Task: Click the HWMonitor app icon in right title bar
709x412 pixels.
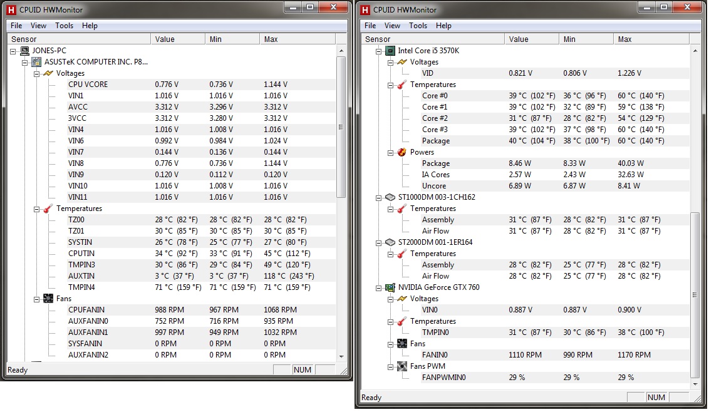Action: pos(365,9)
